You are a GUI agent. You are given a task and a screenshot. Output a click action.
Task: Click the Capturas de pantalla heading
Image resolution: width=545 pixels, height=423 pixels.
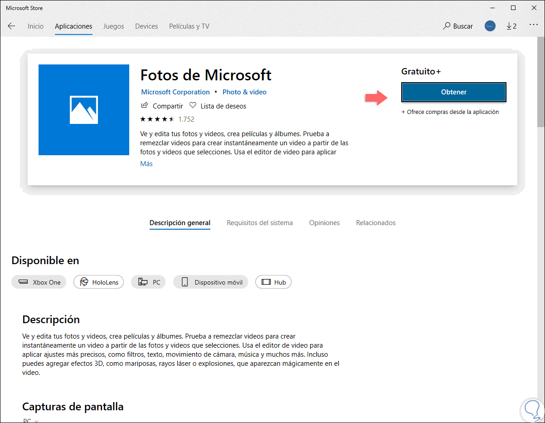click(73, 407)
